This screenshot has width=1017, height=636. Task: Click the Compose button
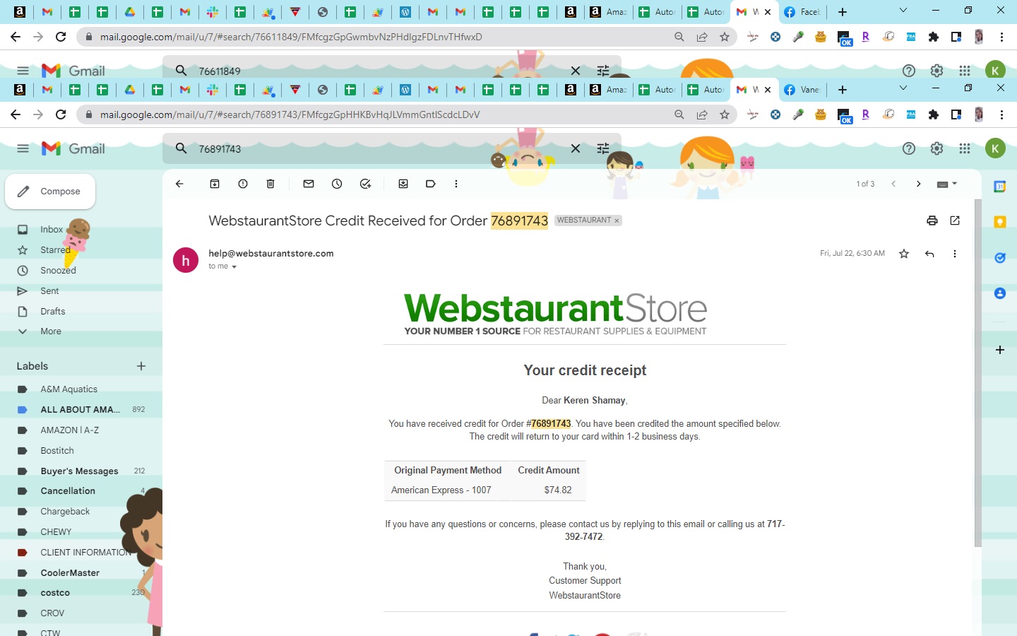click(50, 192)
